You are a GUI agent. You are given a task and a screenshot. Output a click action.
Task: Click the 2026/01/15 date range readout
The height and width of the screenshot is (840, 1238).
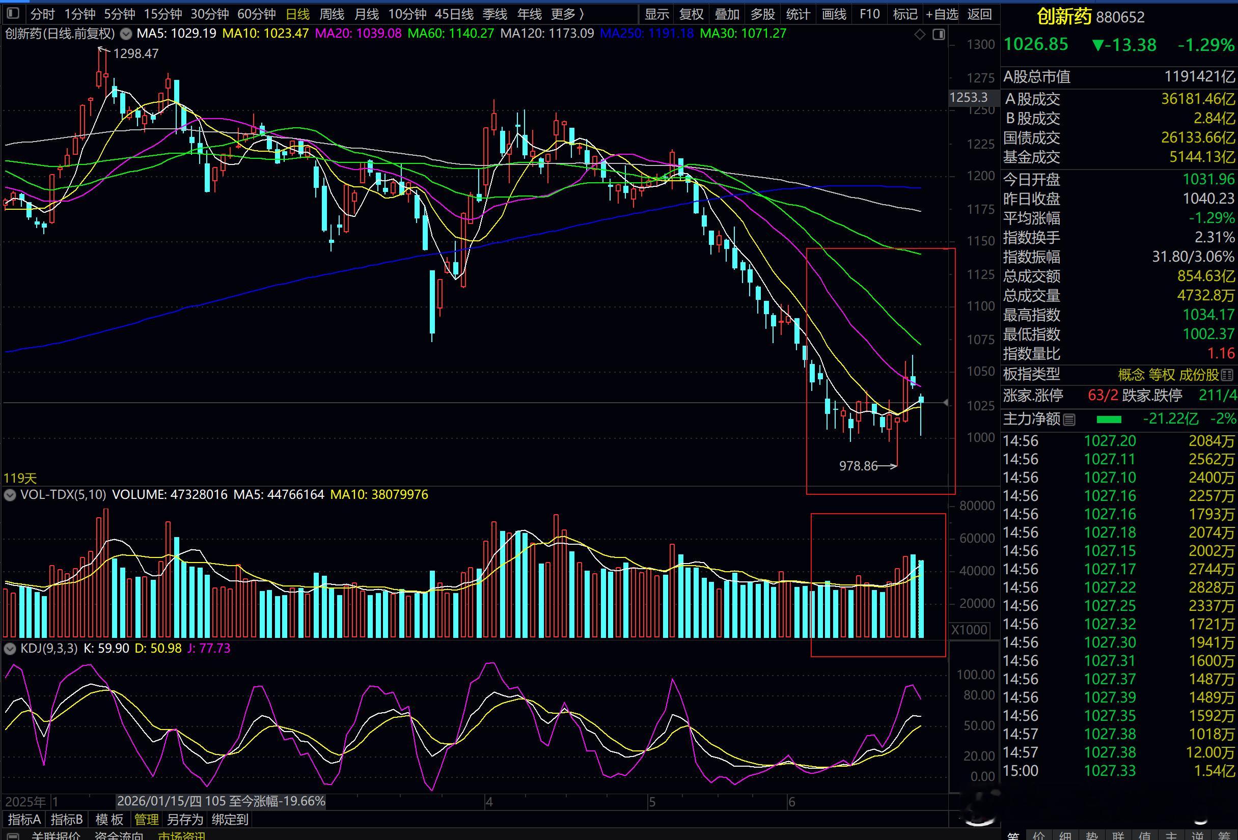click(221, 801)
